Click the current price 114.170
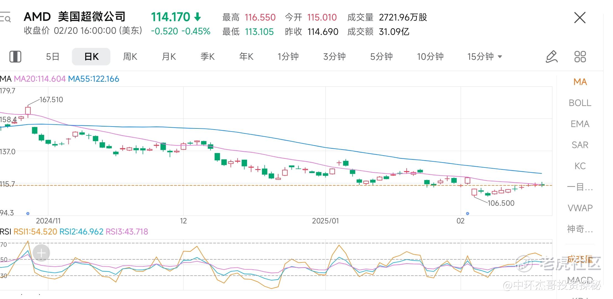613x299 pixels. tap(170, 17)
